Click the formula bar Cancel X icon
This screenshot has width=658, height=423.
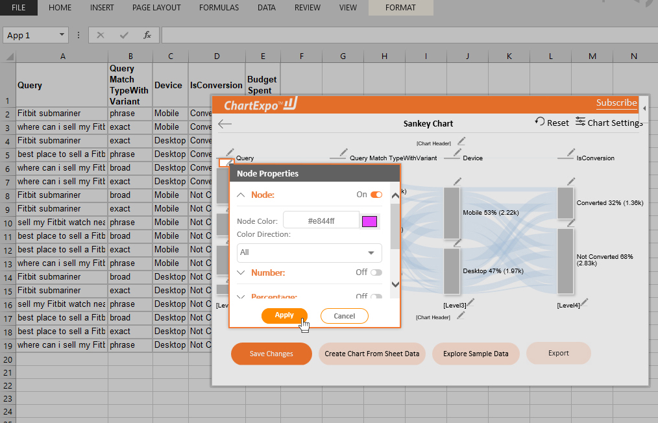pos(101,35)
